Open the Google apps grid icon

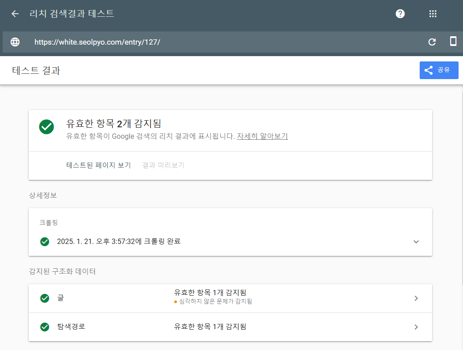(433, 14)
